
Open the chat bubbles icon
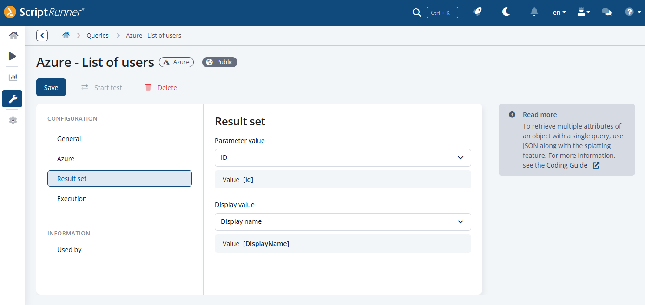tap(606, 13)
